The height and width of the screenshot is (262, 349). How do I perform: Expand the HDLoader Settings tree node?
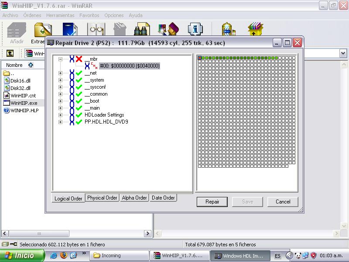coord(60,115)
